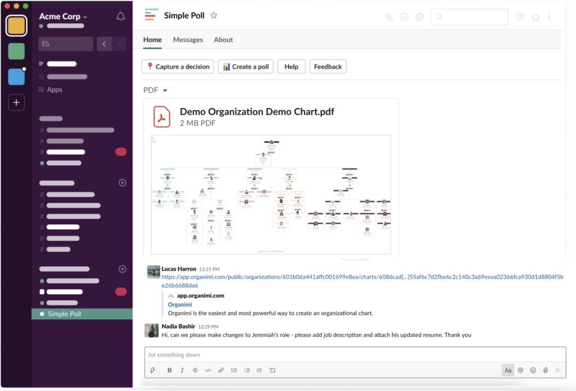Open mentions and reactions at-sign icon
576x391 pixels.
coord(519,17)
